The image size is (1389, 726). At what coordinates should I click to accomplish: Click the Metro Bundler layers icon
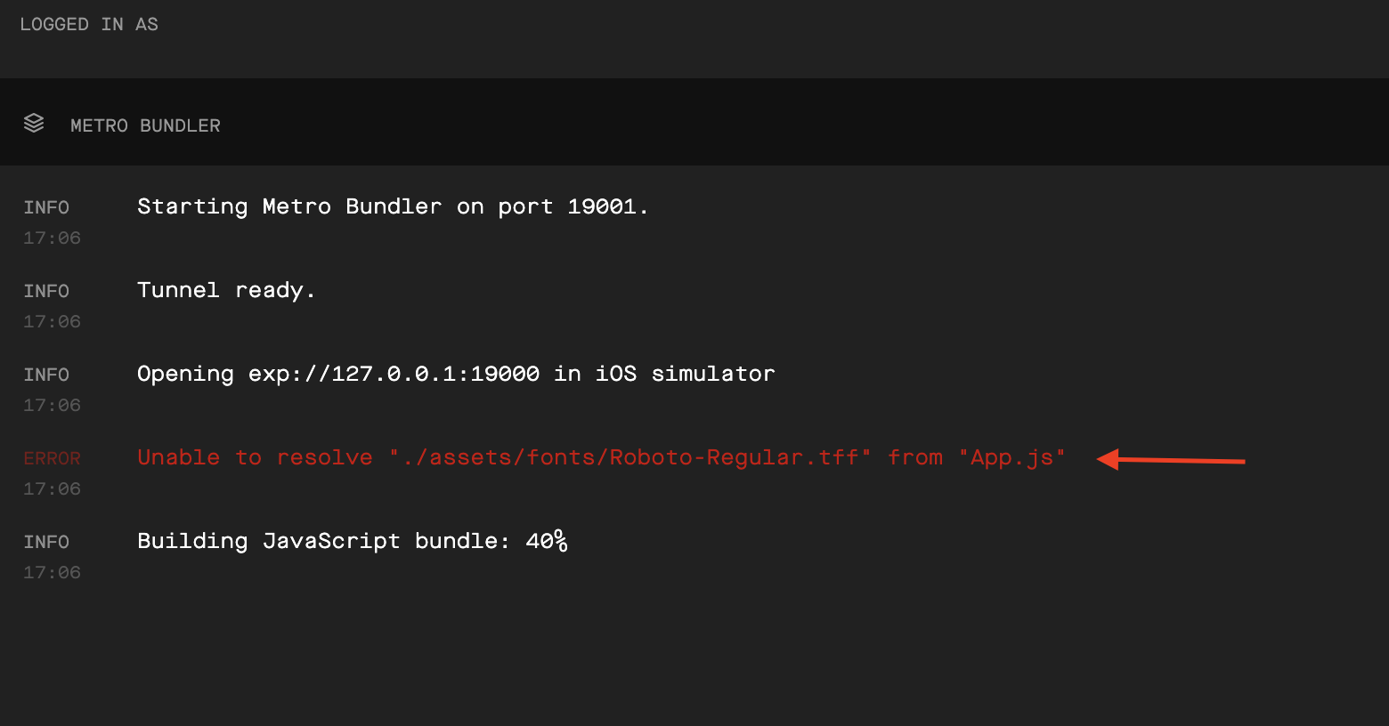tap(34, 123)
